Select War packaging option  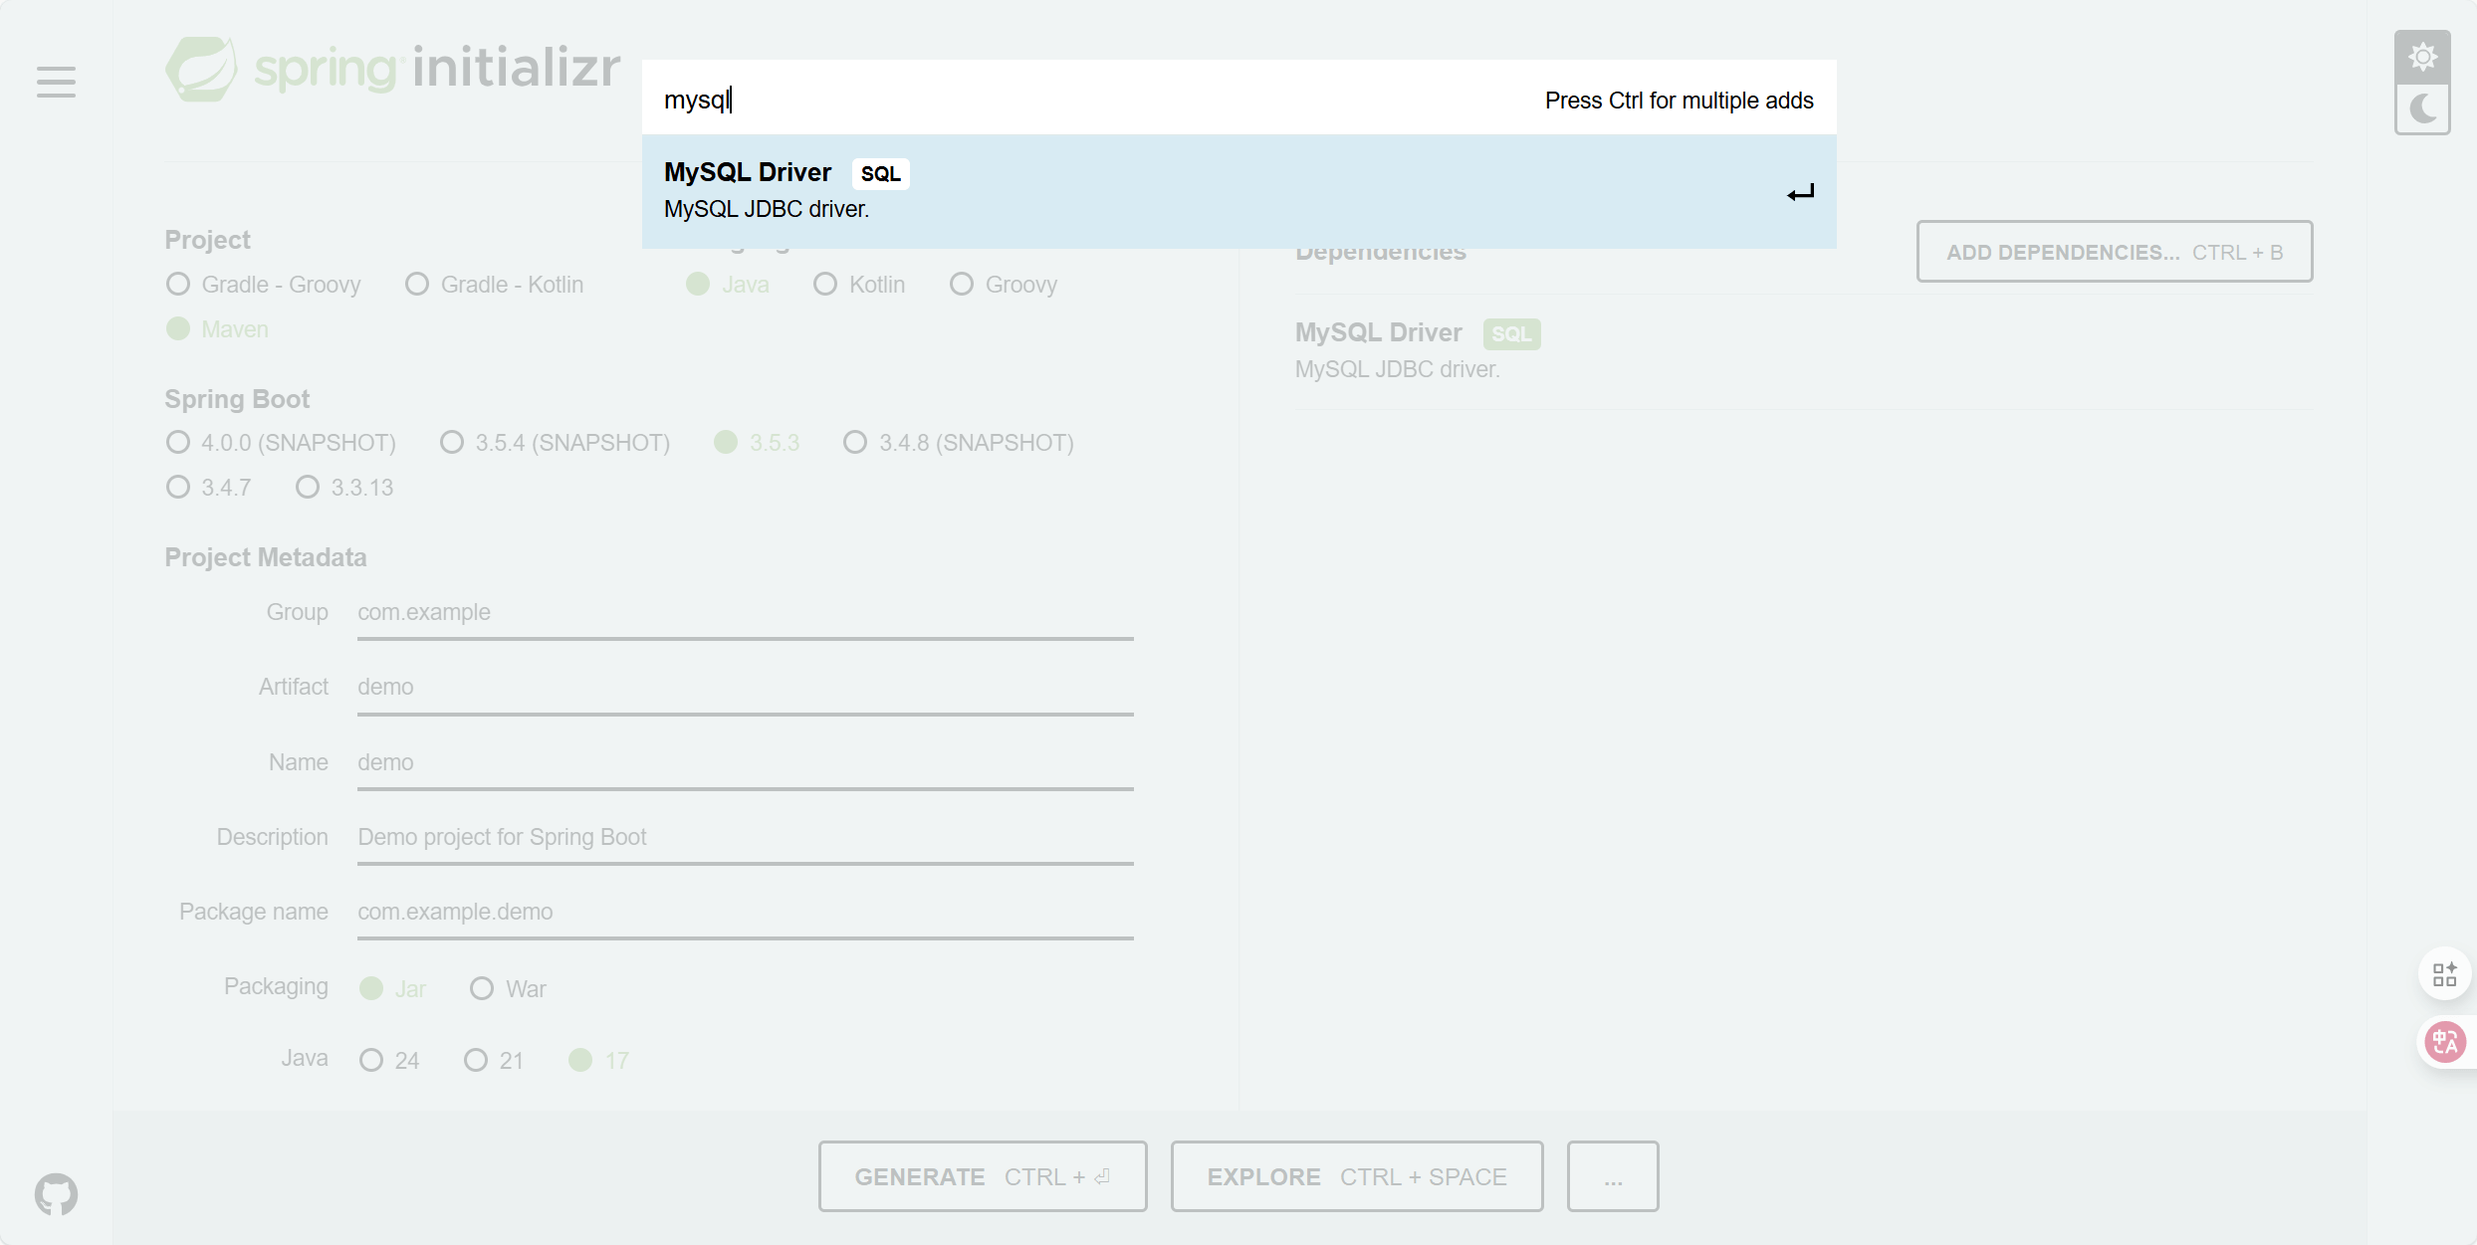(482, 988)
